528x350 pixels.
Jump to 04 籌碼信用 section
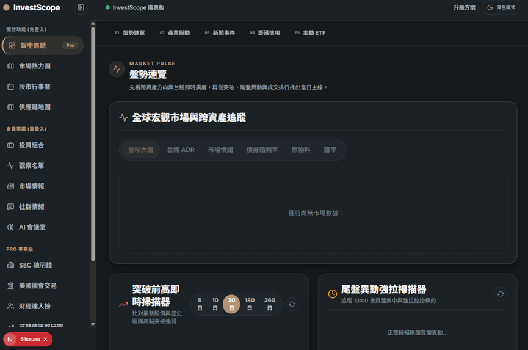tap(265, 32)
